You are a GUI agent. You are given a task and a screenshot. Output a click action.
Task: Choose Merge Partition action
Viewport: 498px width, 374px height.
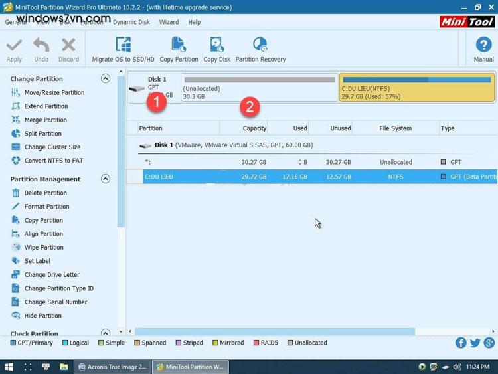pyautogui.click(x=46, y=120)
